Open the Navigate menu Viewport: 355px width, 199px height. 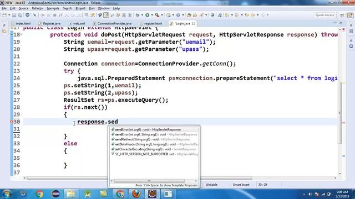tap(53, 8)
